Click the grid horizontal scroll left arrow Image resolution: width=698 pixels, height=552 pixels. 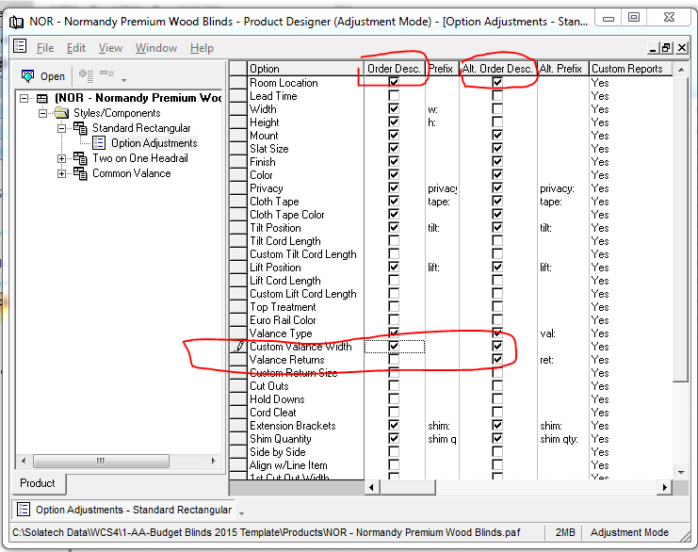[372, 487]
